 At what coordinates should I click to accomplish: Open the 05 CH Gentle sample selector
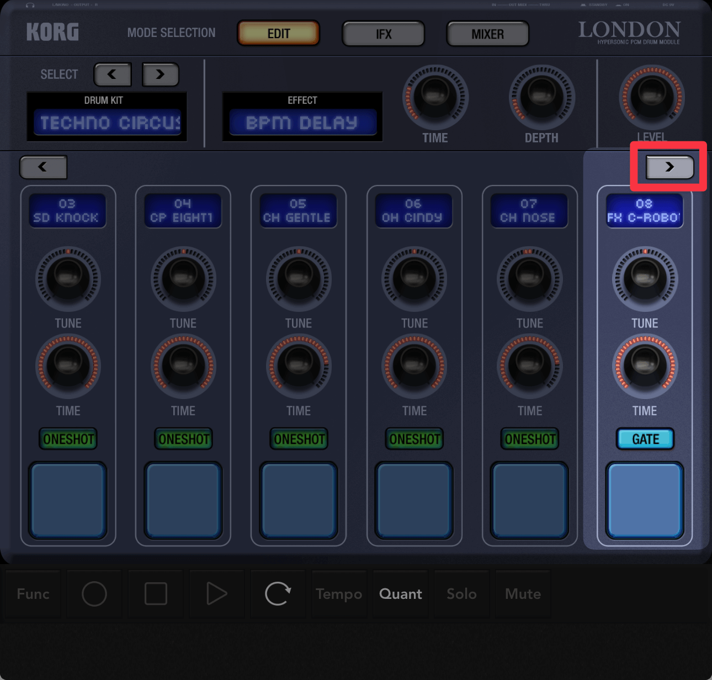[x=298, y=211]
